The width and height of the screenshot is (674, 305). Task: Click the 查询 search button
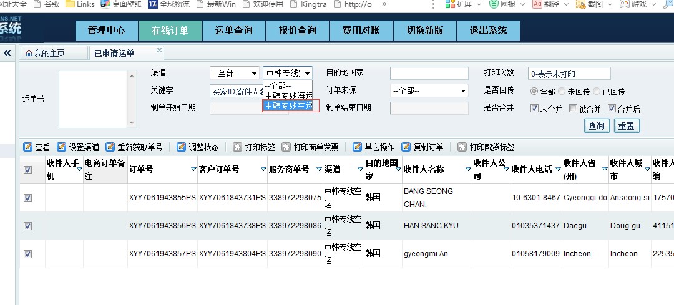[x=596, y=126]
